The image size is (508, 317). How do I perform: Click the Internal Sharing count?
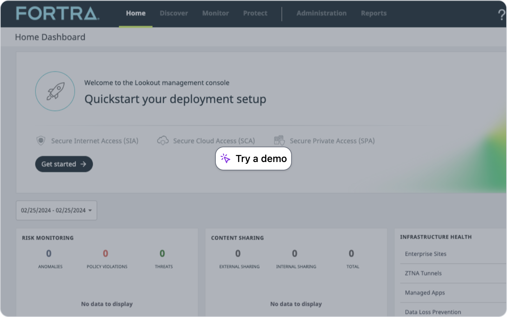pos(295,254)
